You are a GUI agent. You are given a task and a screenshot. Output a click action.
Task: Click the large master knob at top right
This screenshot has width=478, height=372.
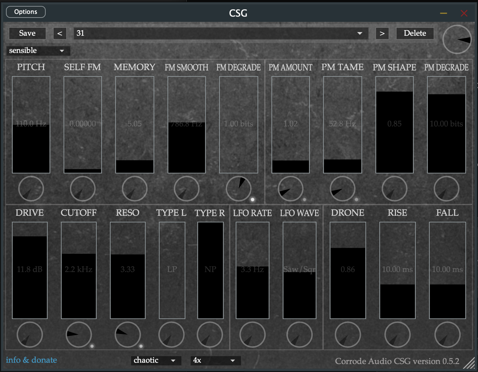pyautogui.click(x=457, y=39)
